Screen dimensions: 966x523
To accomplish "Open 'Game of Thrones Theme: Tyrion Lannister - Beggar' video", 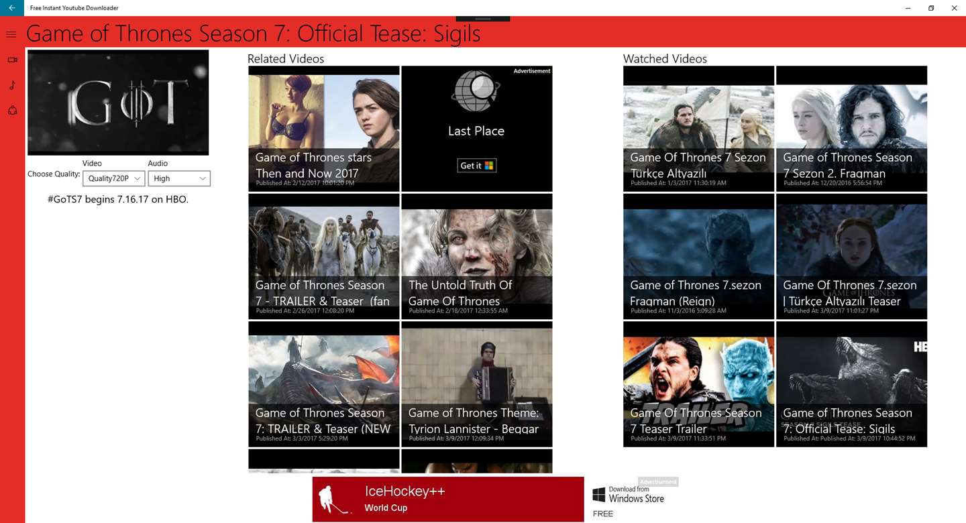I will (x=477, y=384).
